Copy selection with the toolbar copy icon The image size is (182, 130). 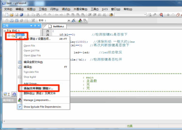33,15
